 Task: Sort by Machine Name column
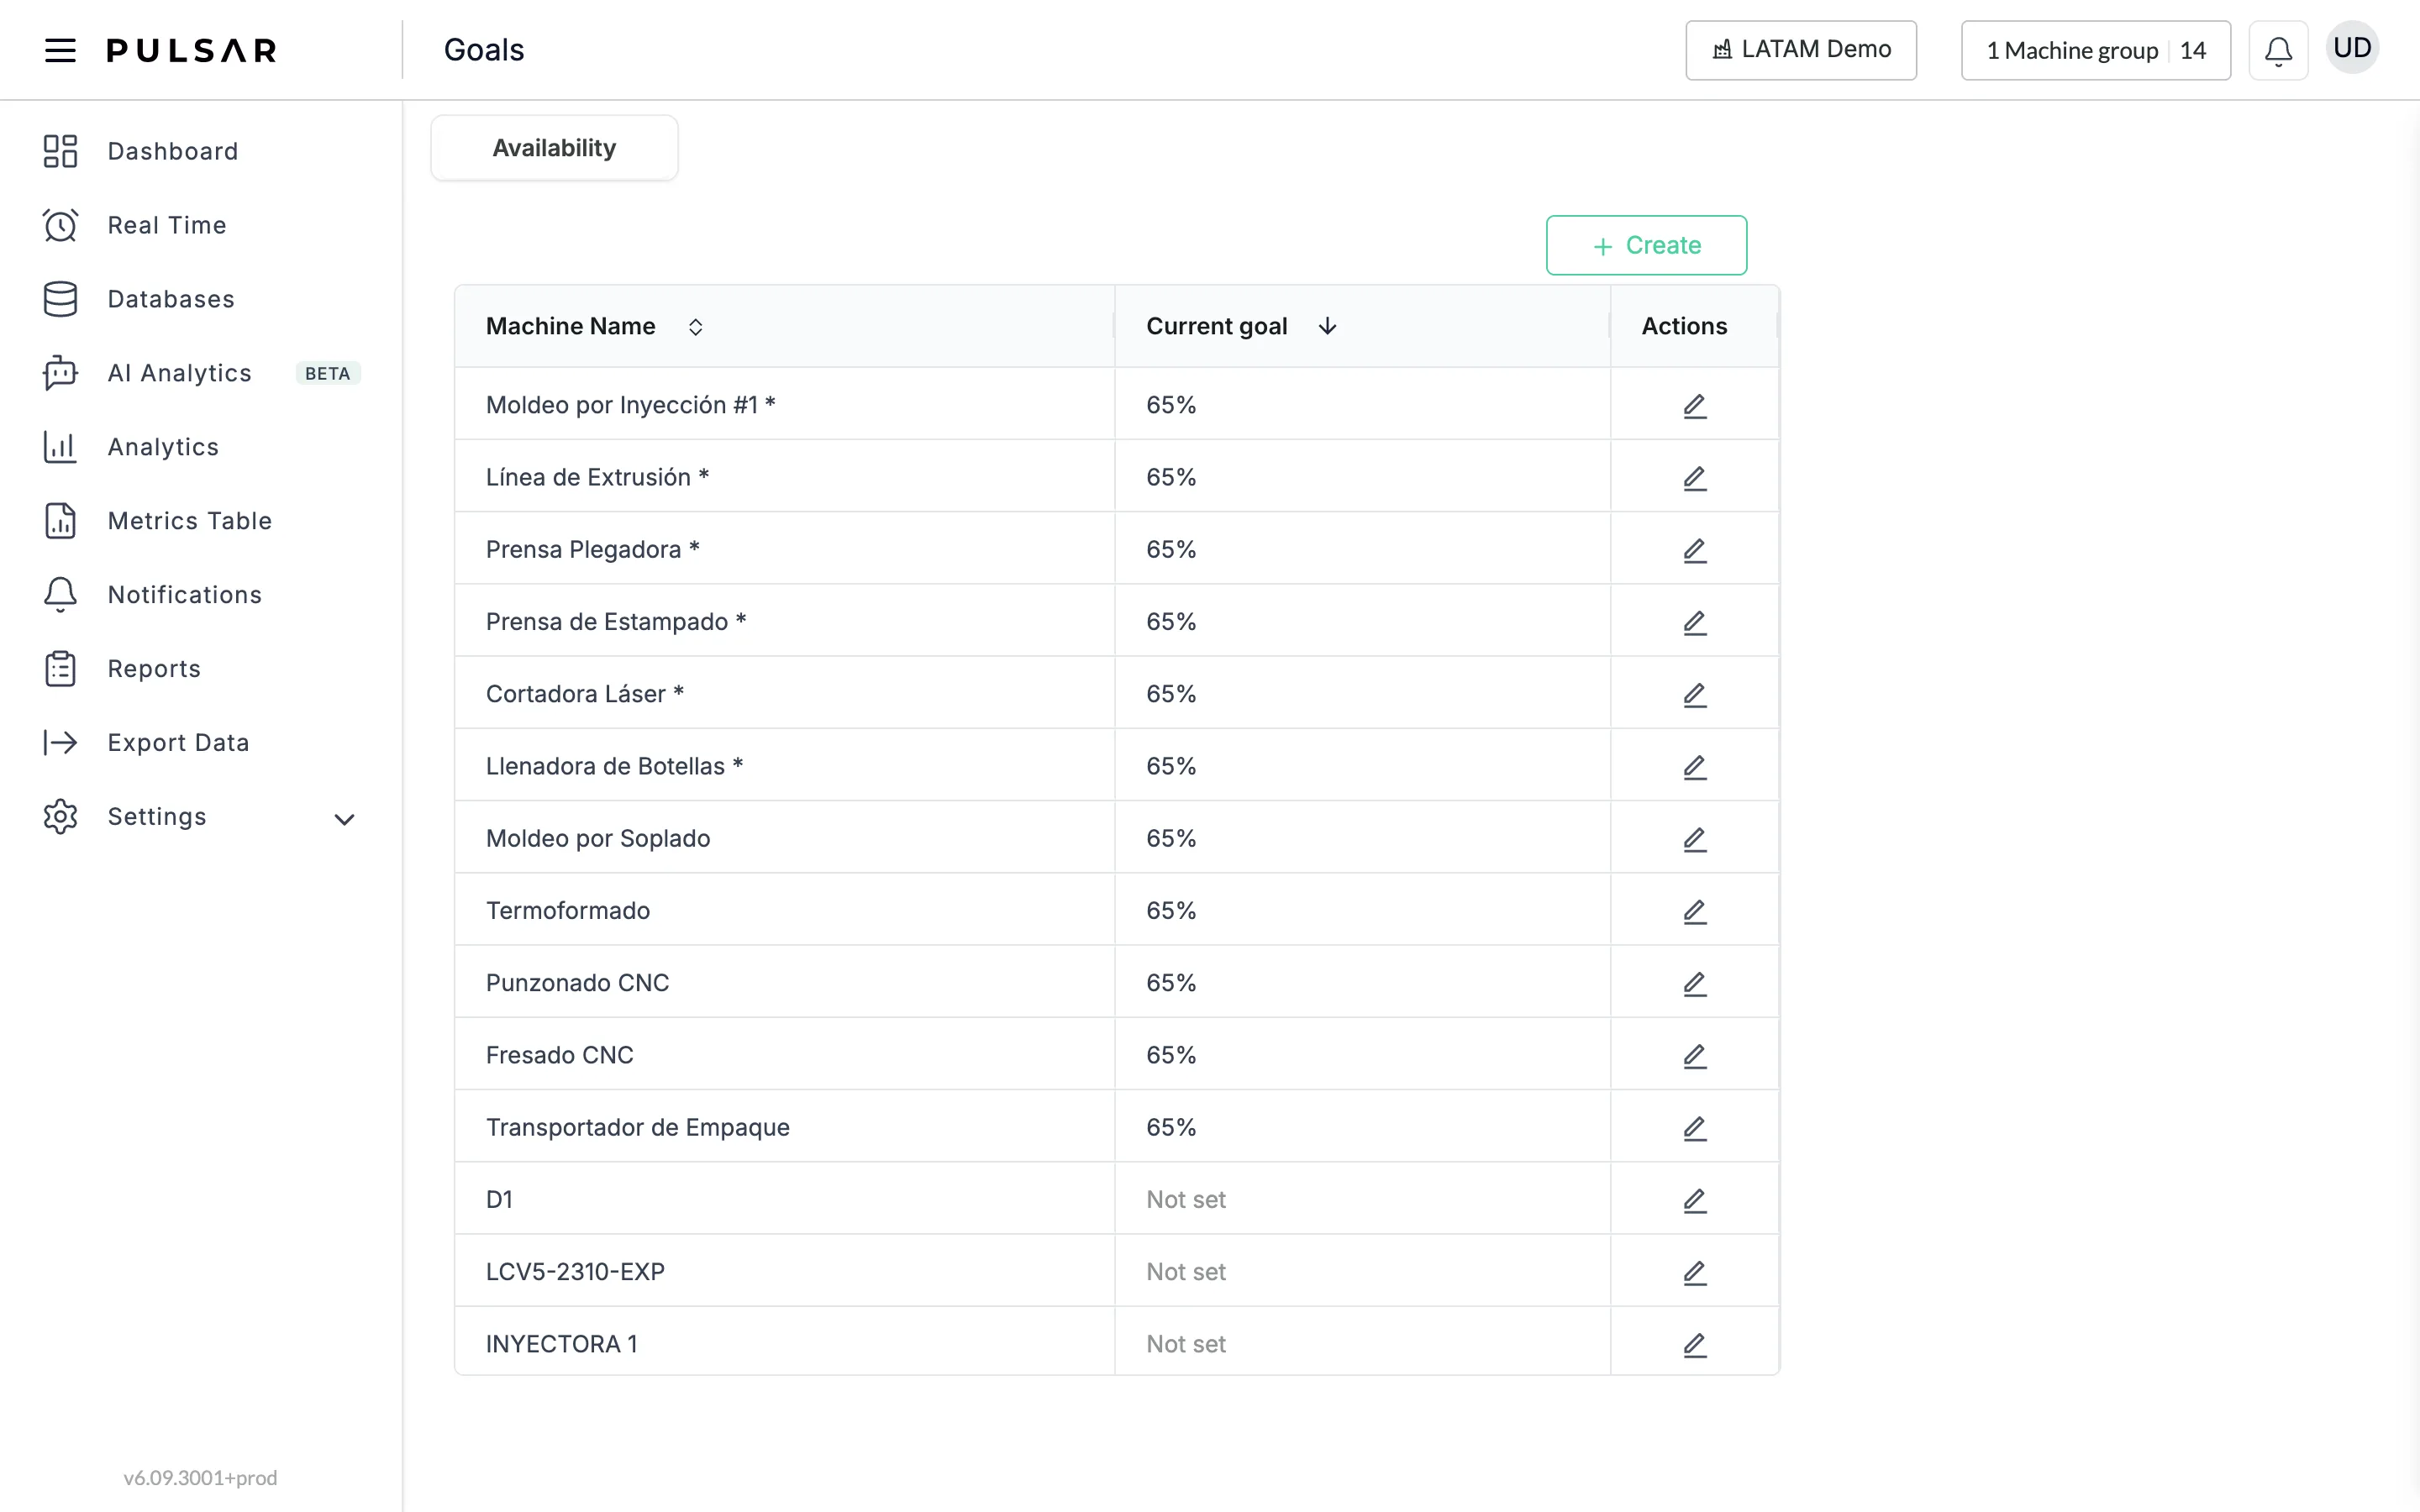click(x=695, y=327)
